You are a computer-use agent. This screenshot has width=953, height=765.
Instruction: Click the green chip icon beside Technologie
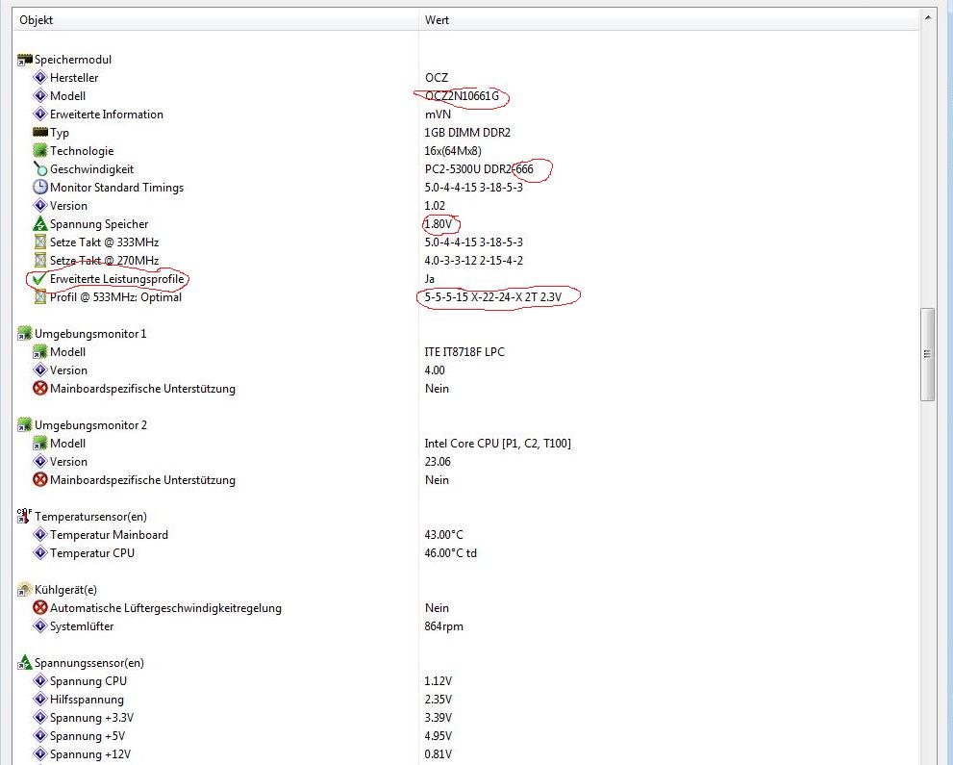point(40,151)
